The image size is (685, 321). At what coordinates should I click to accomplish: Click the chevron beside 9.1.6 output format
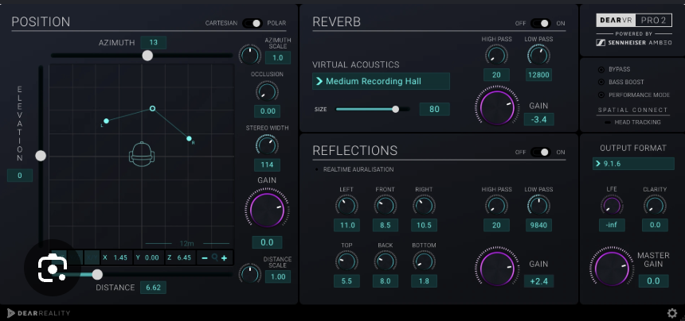coord(597,164)
